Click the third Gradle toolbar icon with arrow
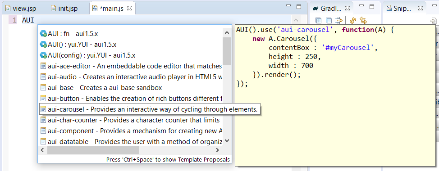This screenshot has width=439, height=171. pyautogui.click(x=339, y=20)
